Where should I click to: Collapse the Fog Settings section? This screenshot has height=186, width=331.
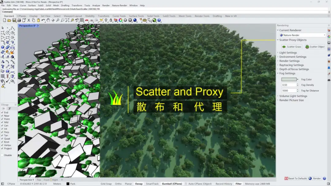pyautogui.click(x=287, y=73)
